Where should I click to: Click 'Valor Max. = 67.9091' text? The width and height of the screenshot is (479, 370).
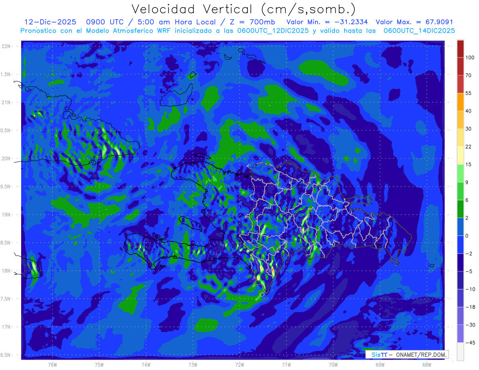[414, 22]
